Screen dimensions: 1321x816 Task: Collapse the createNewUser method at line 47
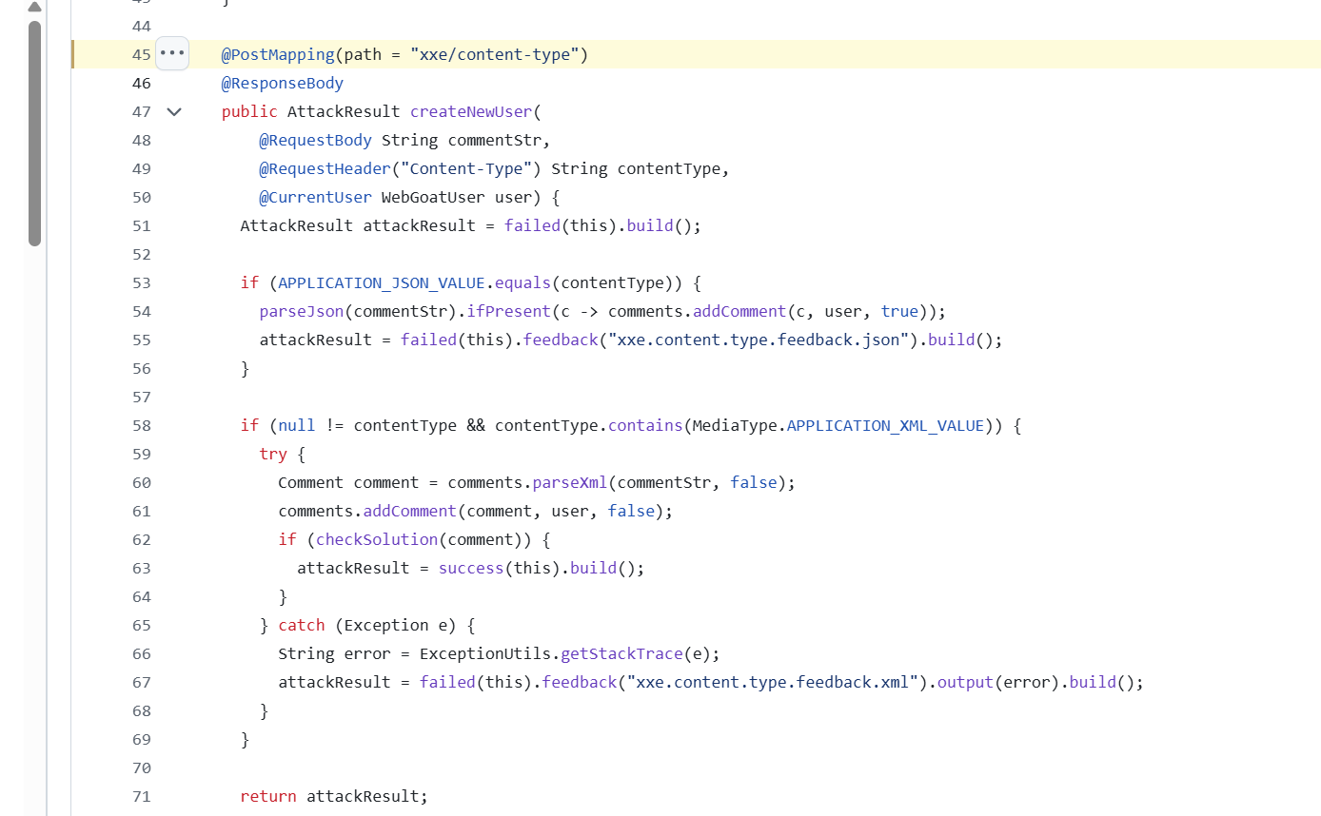tap(174, 111)
